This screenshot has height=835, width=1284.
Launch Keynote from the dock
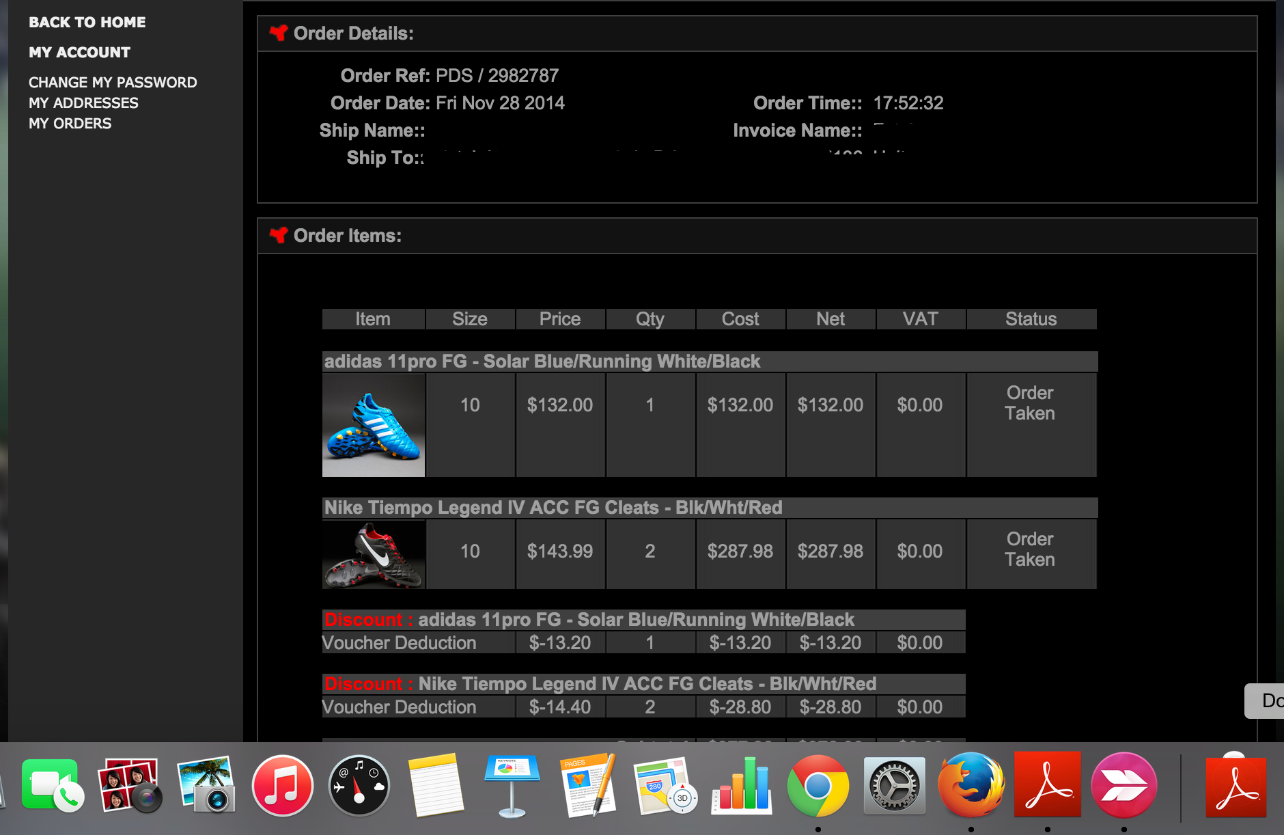pyautogui.click(x=512, y=786)
